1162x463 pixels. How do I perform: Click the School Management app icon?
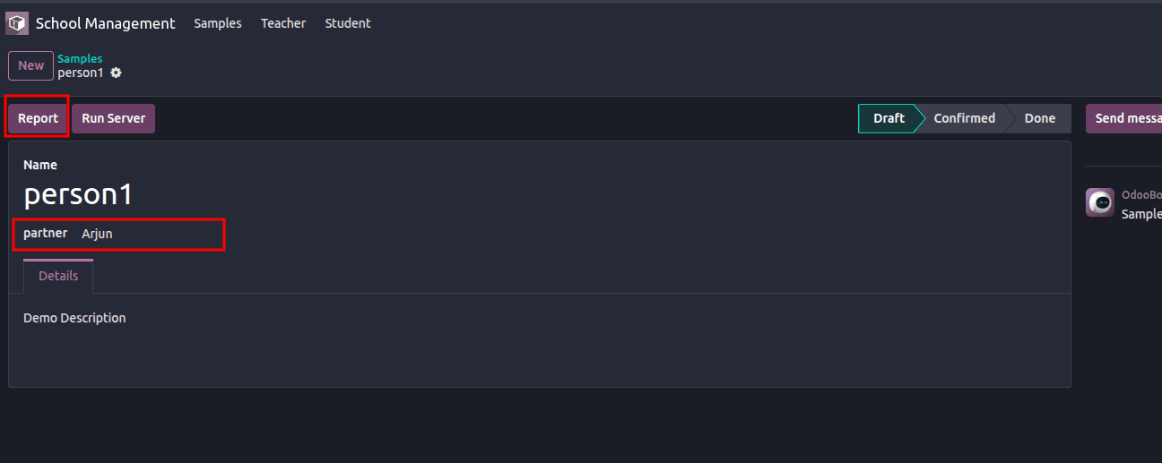coord(17,23)
